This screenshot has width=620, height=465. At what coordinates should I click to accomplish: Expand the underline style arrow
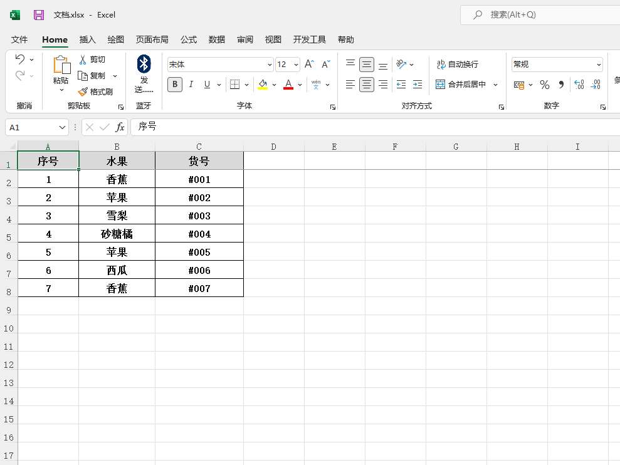tap(219, 85)
